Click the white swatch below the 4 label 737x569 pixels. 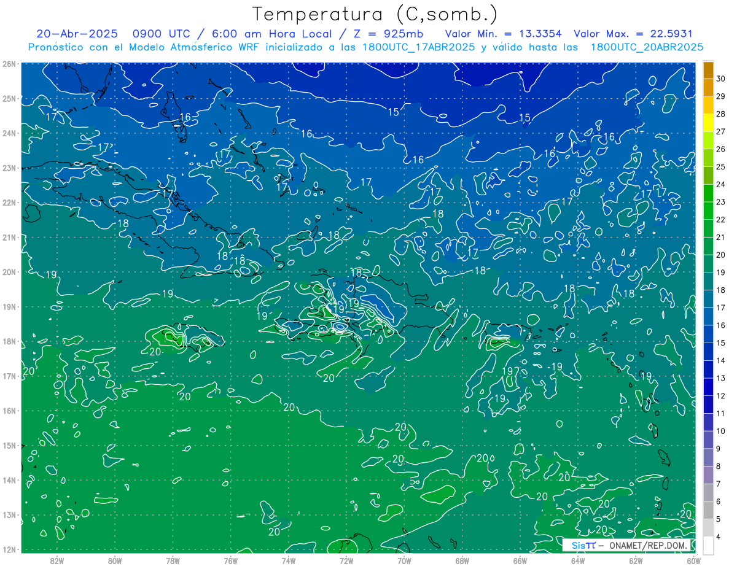click(708, 545)
